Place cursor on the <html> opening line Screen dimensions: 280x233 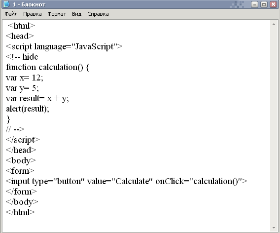(x=21, y=26)
